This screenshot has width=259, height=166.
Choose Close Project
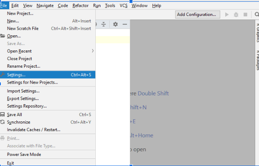48,58
